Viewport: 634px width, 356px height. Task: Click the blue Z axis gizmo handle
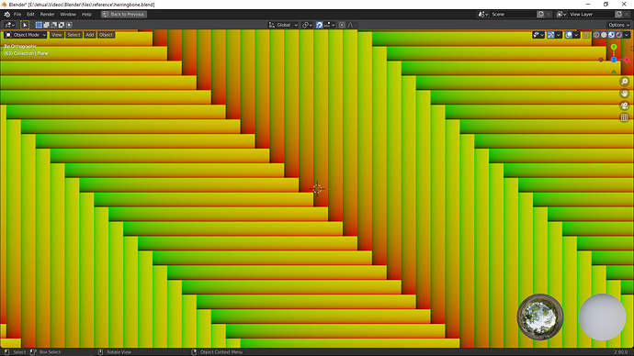tap(614, 60)
